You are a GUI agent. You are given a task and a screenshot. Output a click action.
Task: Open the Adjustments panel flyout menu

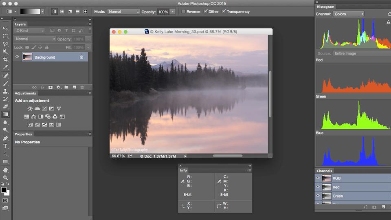pyautogui.click(x=89, y=93)
